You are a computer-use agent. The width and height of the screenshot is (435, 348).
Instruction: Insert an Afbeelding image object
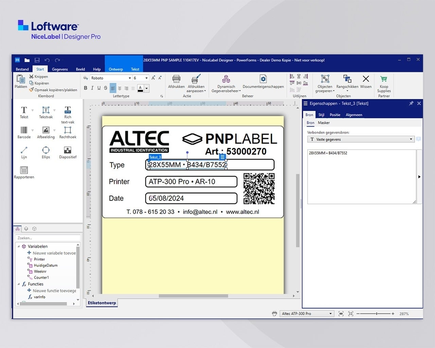46,132
